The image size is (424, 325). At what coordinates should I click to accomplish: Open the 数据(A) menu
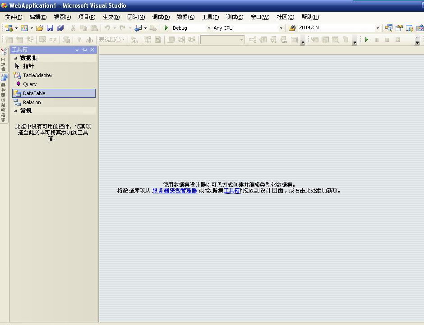click(185, 17)
